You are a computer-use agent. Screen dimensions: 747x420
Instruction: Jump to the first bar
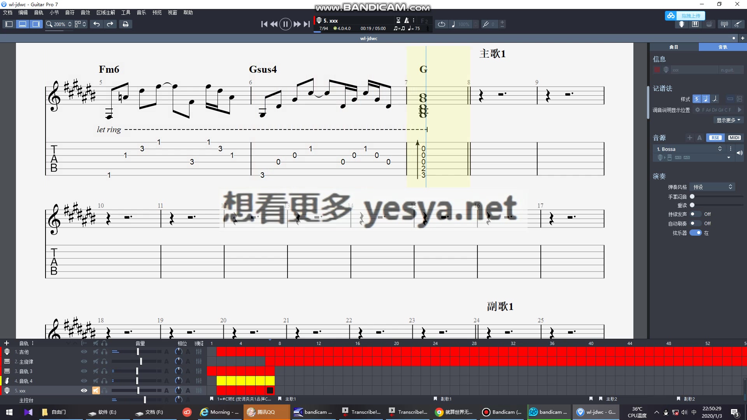pos(264,24)
